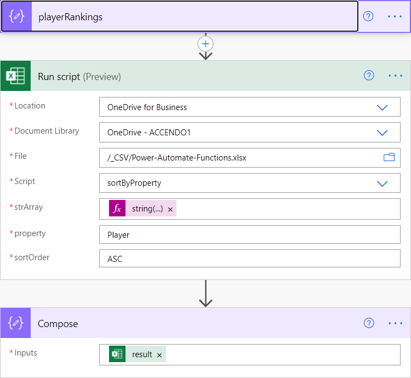Image resolution: width=411 pixels, height=378 pixels.
Task: Open the Compose ellipsis menu
Action: coord(395,323)
